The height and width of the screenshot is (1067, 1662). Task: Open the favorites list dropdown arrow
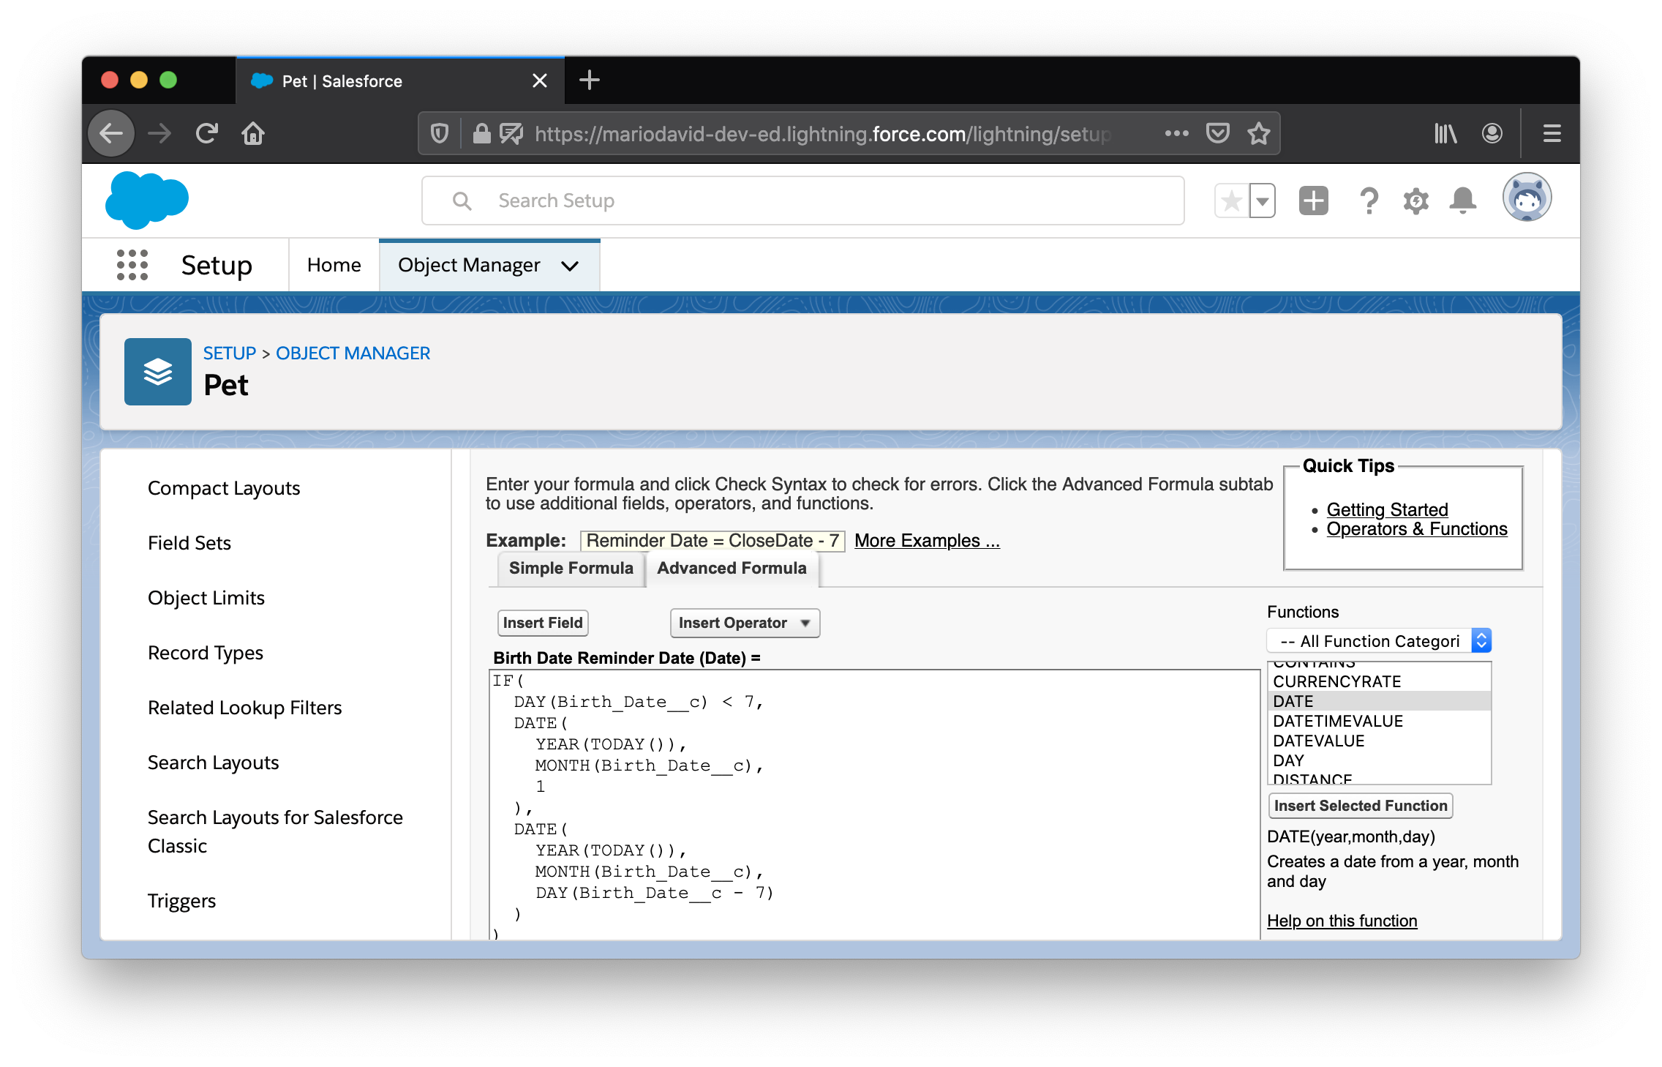point(1263,201)
